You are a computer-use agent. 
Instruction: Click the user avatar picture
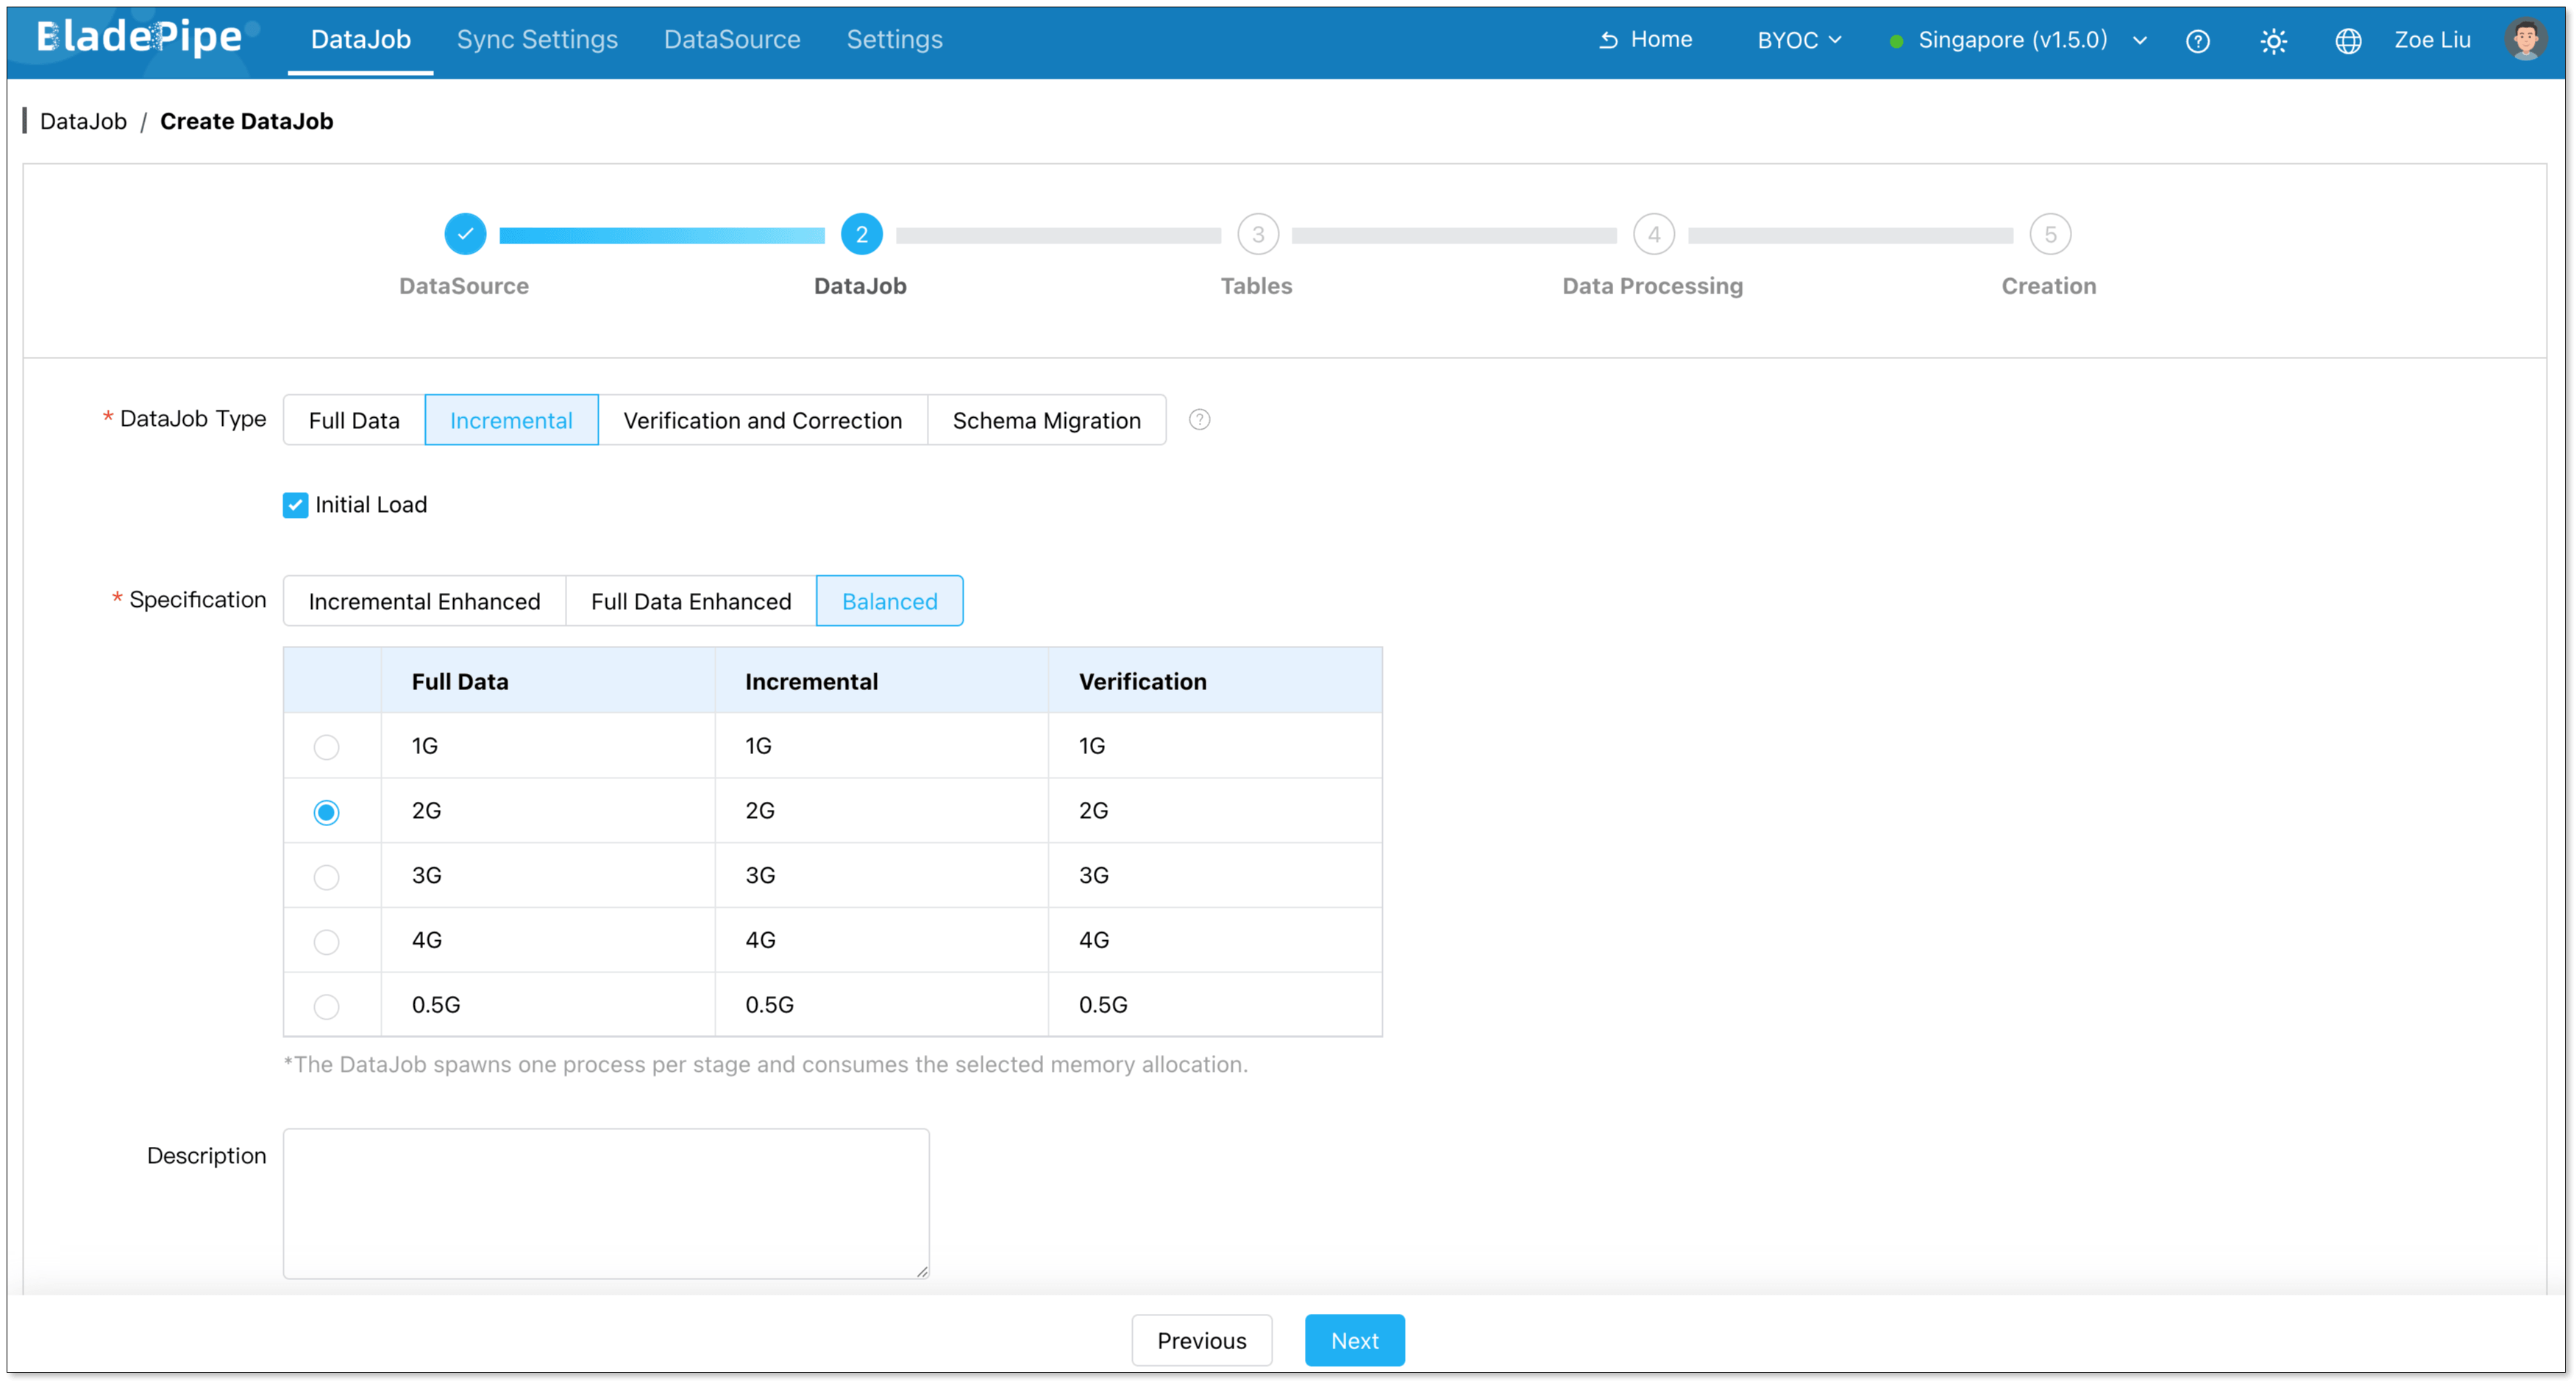tap(2527, 40)
